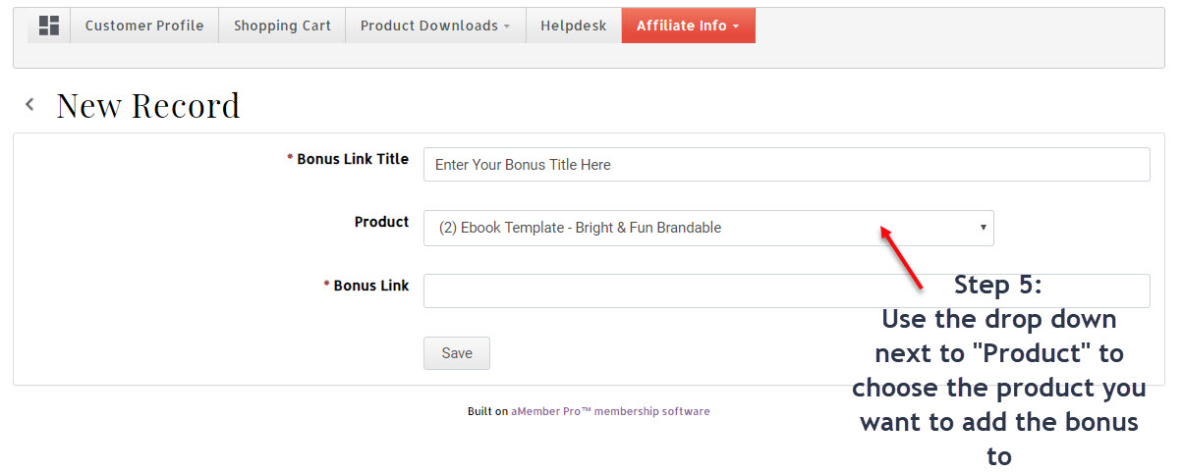Click the caret arrow beside Product Downloads

coord(507,26)
